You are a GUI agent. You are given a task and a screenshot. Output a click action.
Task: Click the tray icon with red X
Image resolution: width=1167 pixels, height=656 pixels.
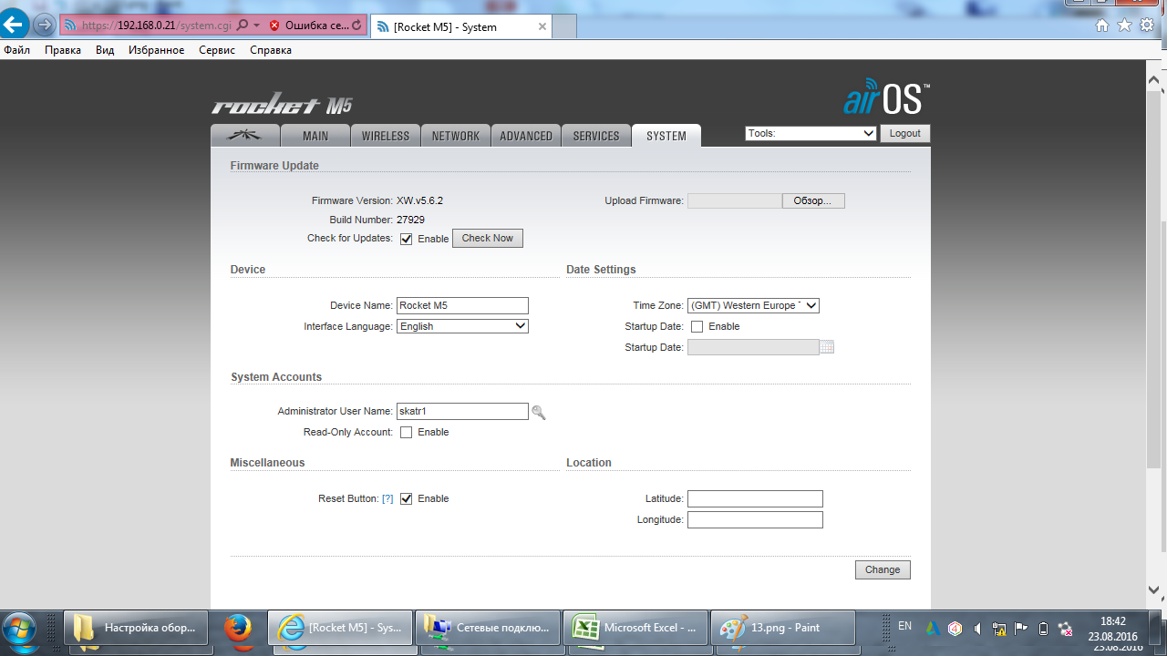click(x=1065, y=629)
